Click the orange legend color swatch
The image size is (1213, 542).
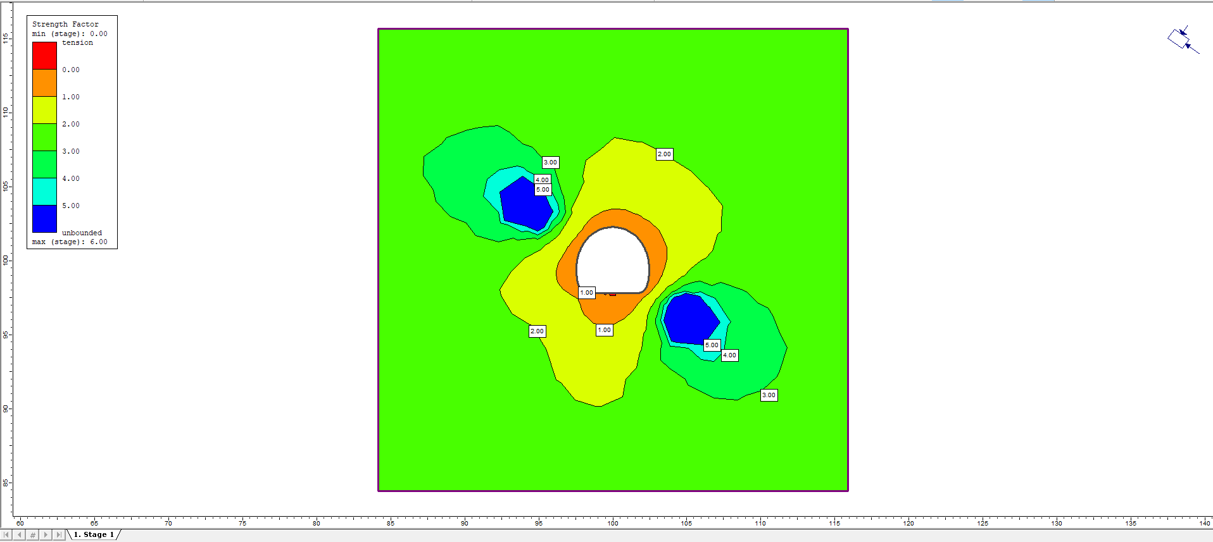44,83
